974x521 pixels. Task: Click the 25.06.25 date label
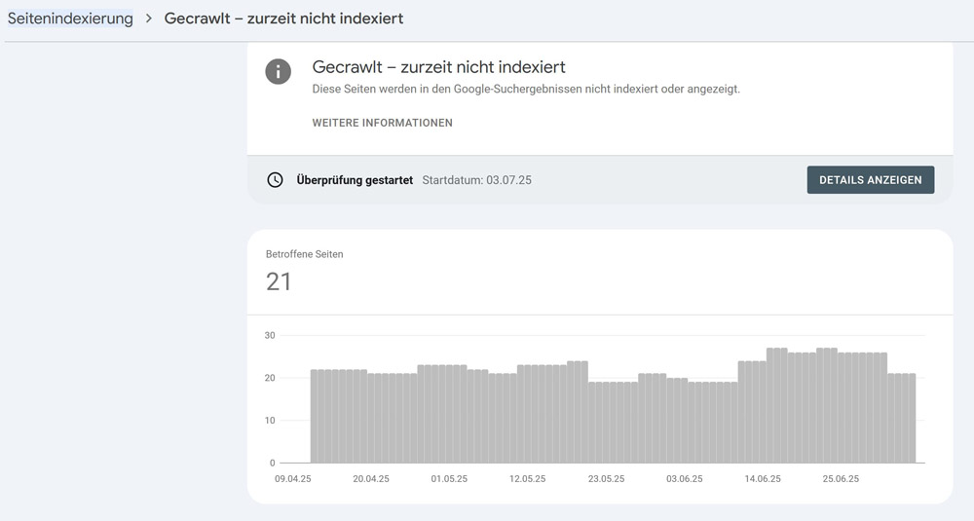842,479
